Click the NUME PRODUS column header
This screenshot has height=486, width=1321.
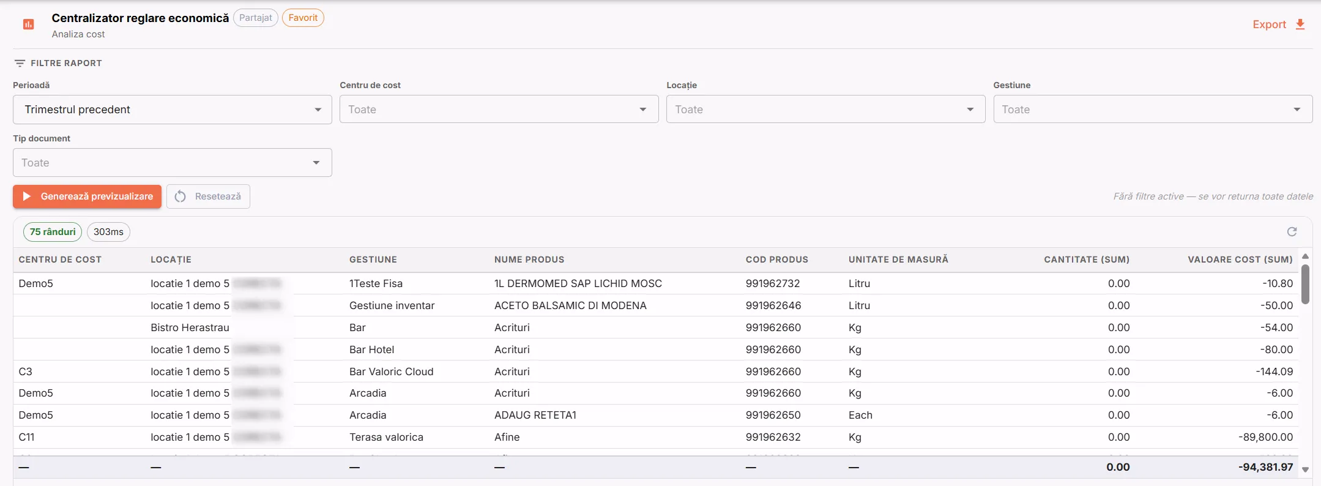(529, 260)
